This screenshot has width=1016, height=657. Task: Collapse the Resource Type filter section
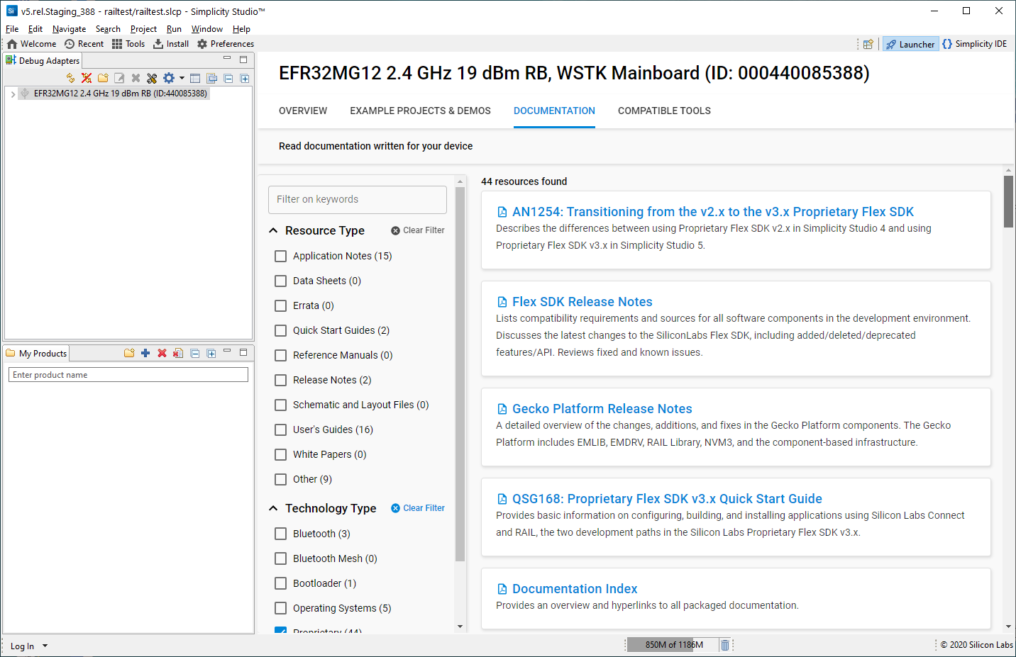[274, 230]
